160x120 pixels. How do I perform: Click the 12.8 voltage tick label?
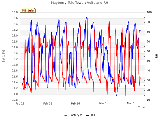point(15,41)
